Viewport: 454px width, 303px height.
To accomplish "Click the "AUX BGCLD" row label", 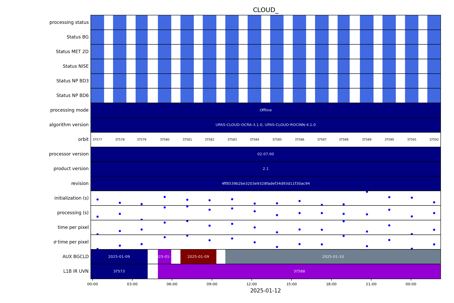I will (75, 257).
